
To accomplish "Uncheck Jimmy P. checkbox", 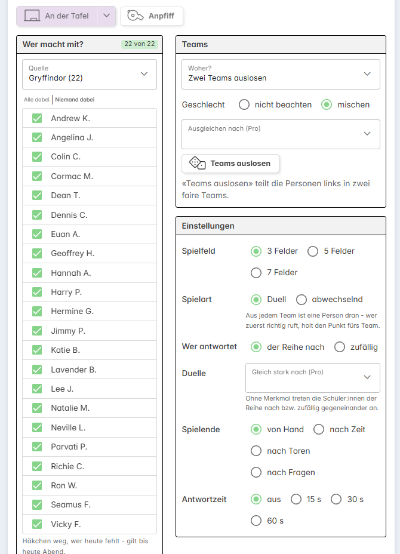I will (37, 331).
